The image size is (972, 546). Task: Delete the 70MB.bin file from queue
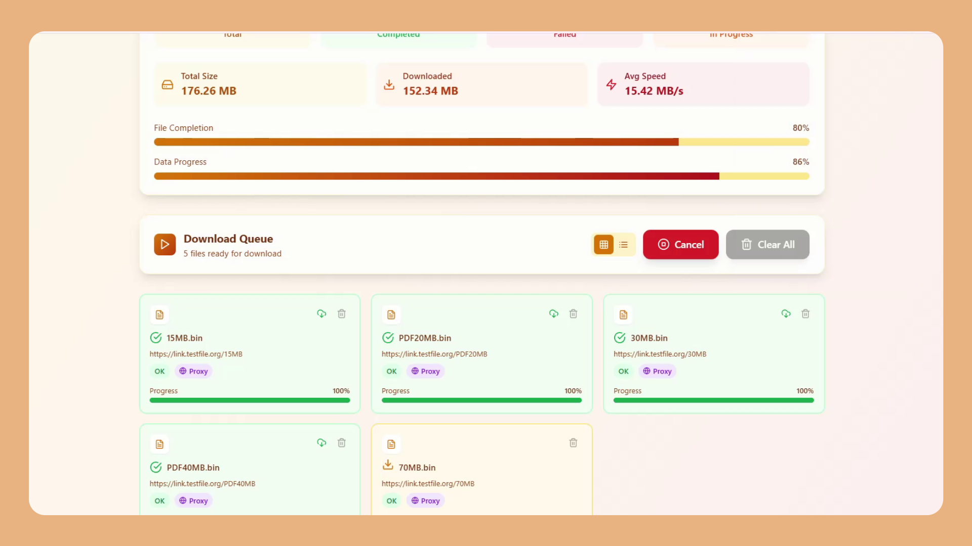[573, 443]
